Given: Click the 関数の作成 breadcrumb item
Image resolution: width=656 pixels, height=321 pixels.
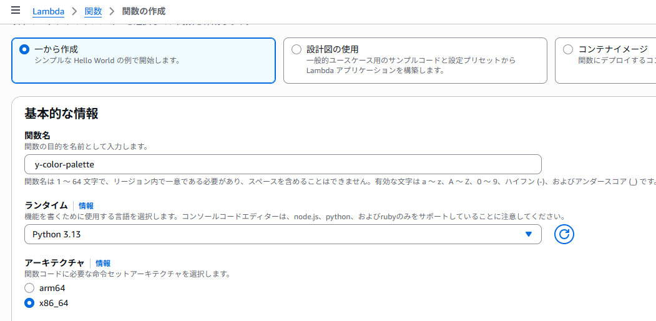Looking at the screenshot, I should 144,11.
